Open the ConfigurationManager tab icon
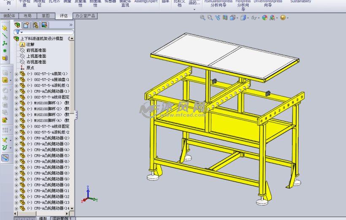 (35, 25)
